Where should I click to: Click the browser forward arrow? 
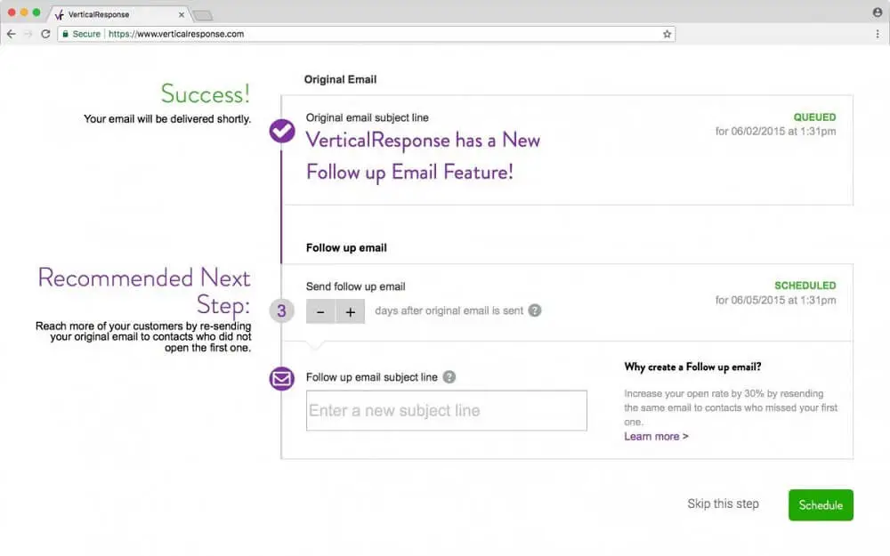tap(28, 34)
